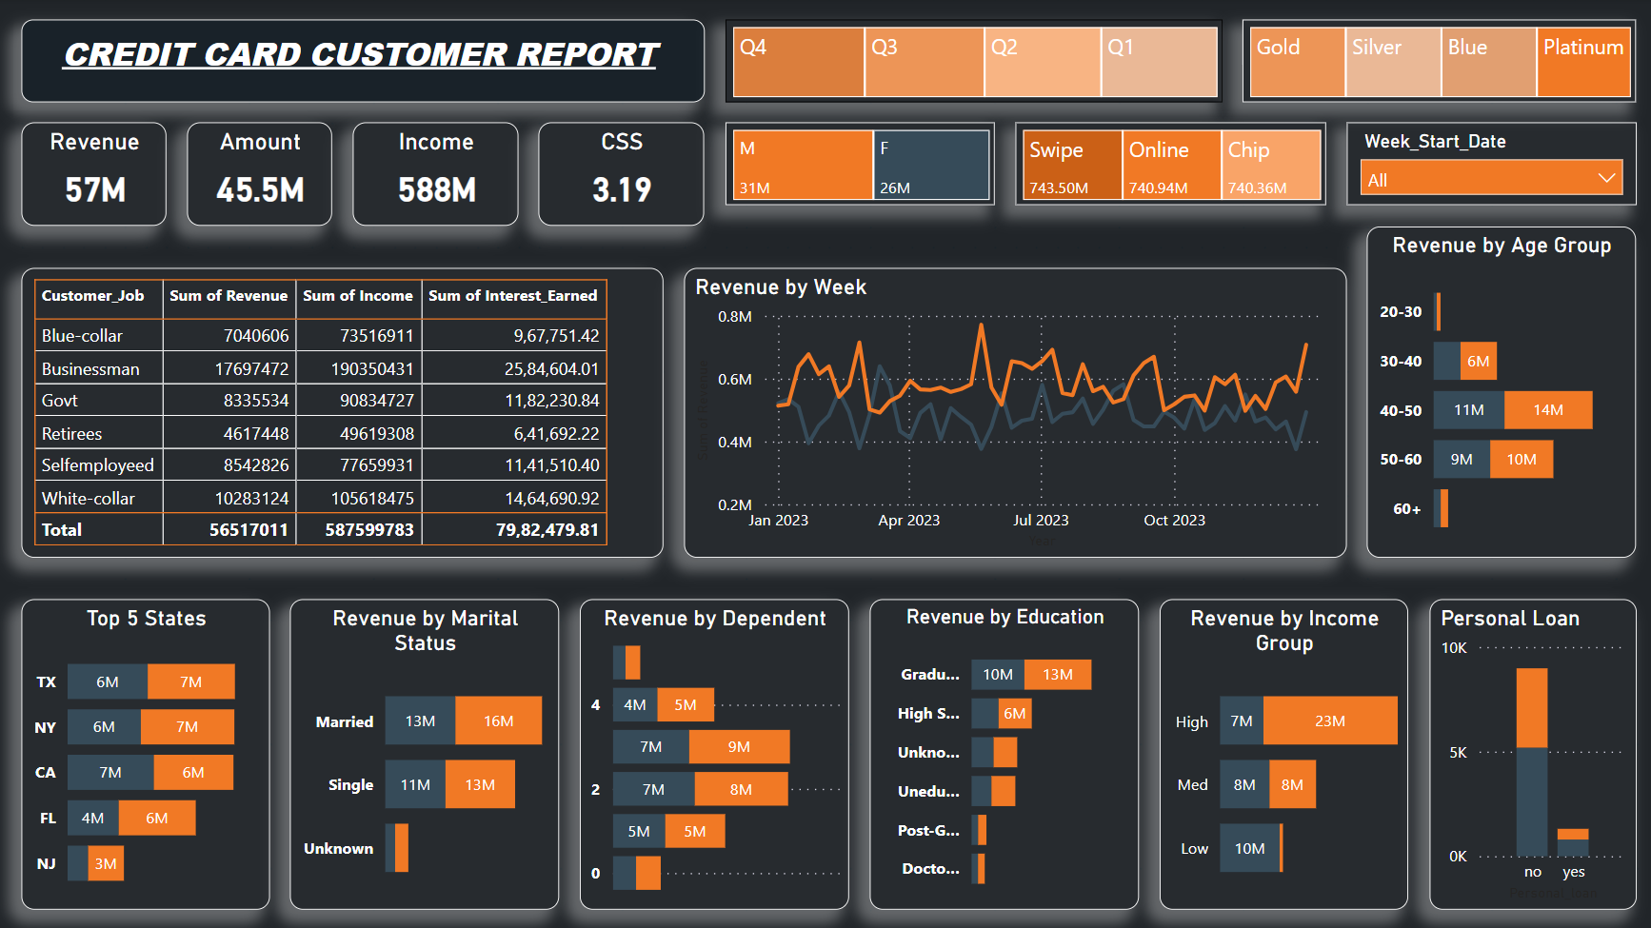Filter by Blue card category
Image resolution: width=1651 pixels, height=928 pixels.
[x=1488, y=62]
